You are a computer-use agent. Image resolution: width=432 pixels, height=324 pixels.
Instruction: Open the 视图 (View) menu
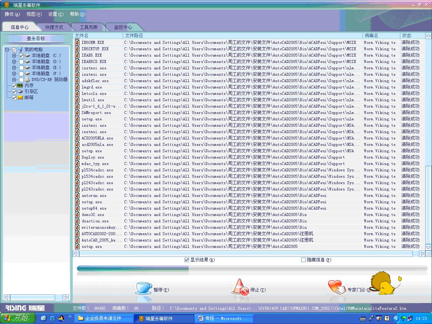pos(34,14)
